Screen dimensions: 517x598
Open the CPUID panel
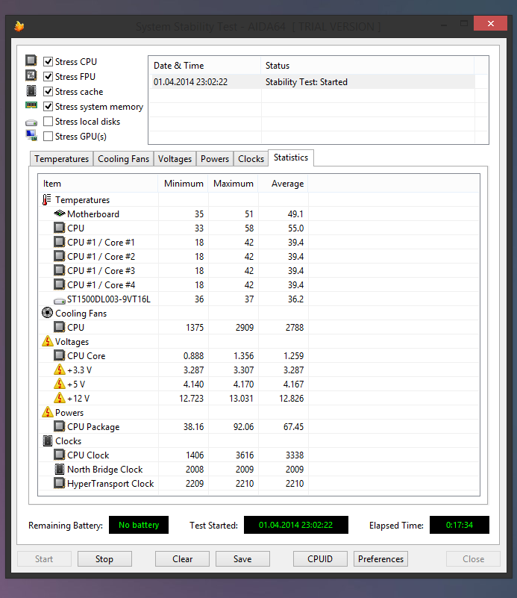tap(320, 558)
